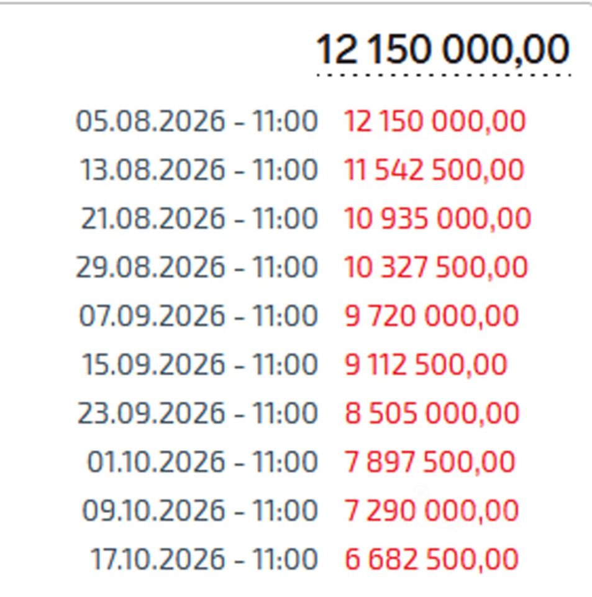Select the 23.09.2026 - 11:00 date entry
This screenshot has height=597, width=592.
click(x=198, y=413)
